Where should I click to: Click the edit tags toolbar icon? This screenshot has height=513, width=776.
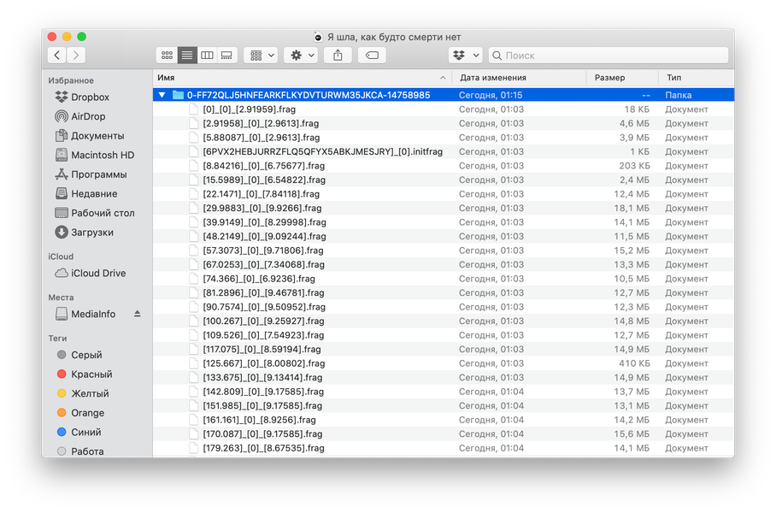point(372,56)
